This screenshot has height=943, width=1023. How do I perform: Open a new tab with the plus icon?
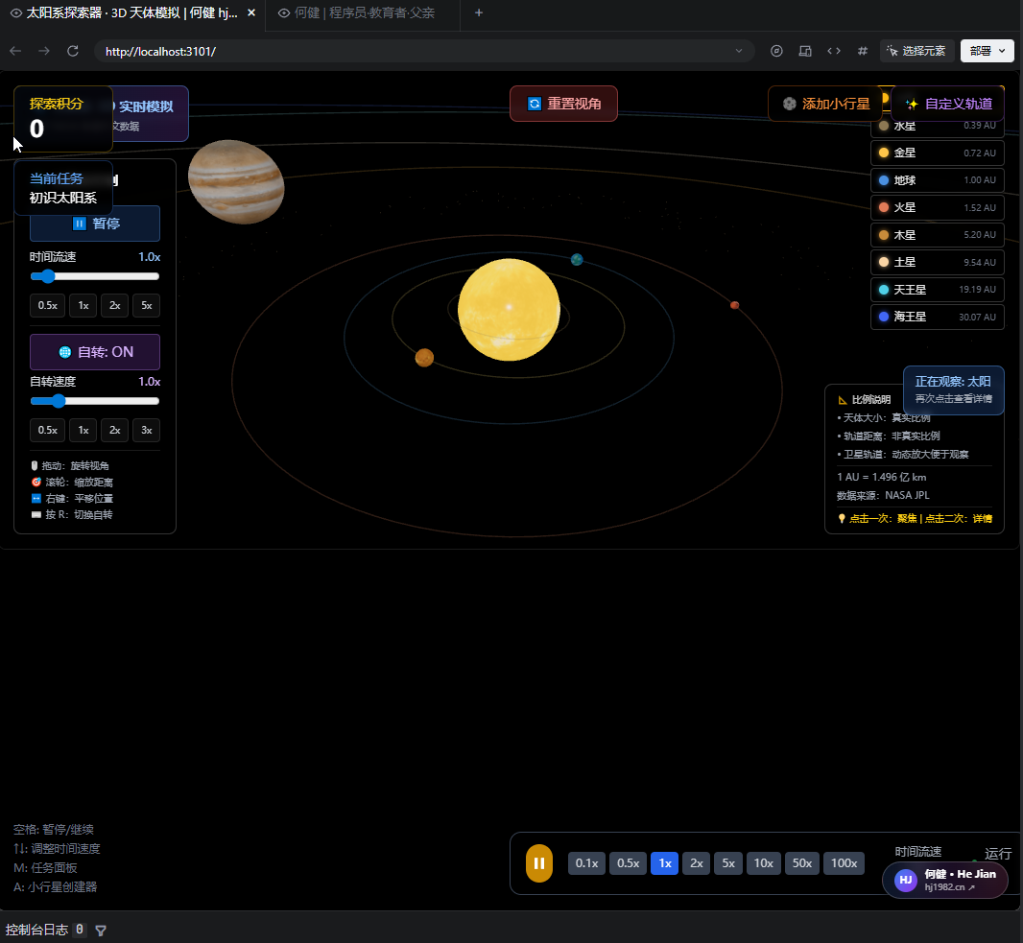[x=479, y=12]
